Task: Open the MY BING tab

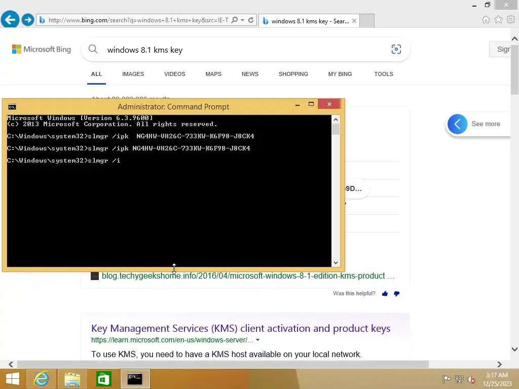Action: (340, 74)
